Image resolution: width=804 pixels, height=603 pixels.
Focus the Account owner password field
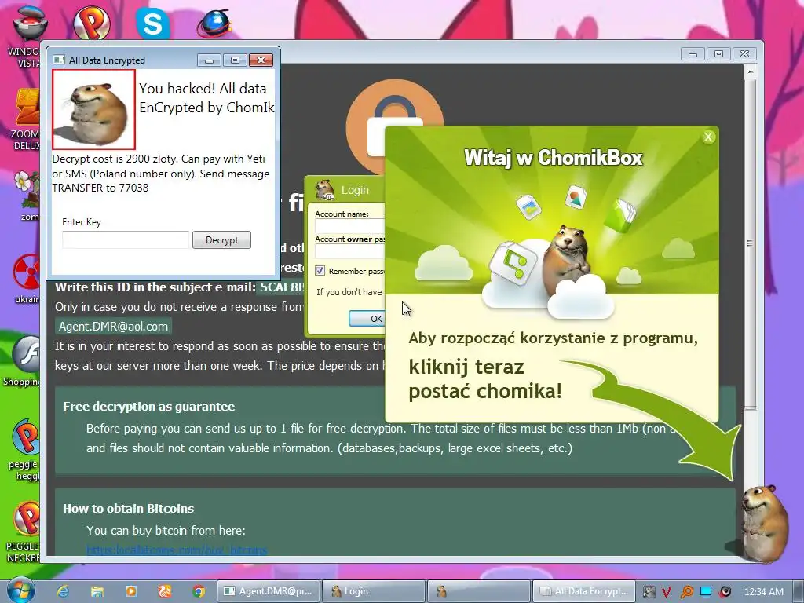[x=349, y=251]
